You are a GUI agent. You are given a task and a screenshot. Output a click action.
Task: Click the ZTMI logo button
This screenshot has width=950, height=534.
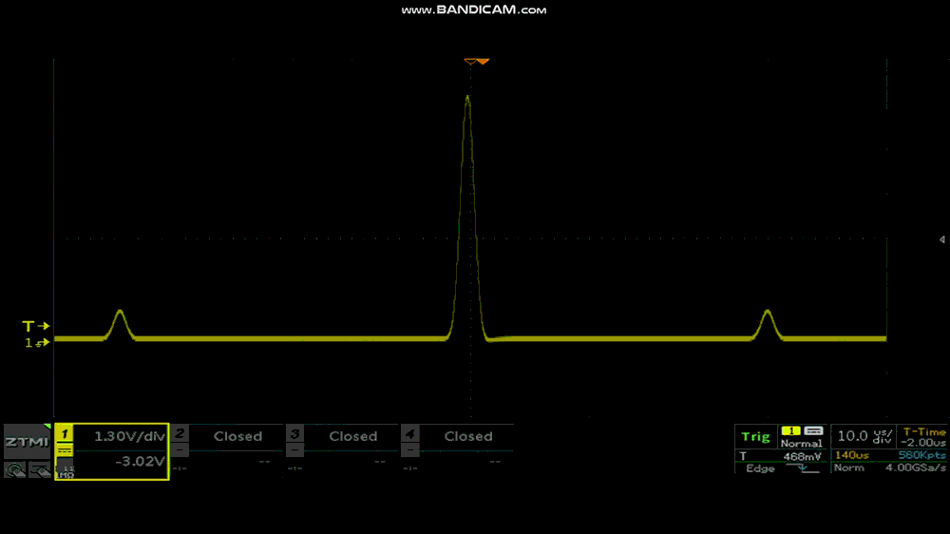coord(26,442)
